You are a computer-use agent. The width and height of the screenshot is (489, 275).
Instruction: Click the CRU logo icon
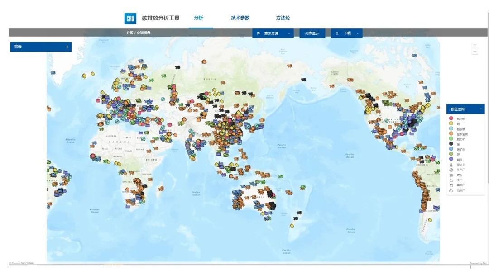tap(130, 19)
